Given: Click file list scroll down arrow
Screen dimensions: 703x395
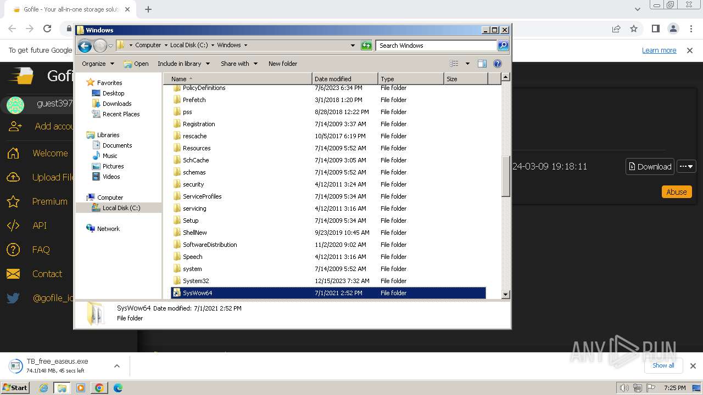Looking at the screenshot, I should 506,295.
